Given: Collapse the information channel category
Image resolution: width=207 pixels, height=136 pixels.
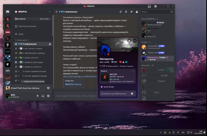Looking at the screenshot, I should tap(23, 40).
